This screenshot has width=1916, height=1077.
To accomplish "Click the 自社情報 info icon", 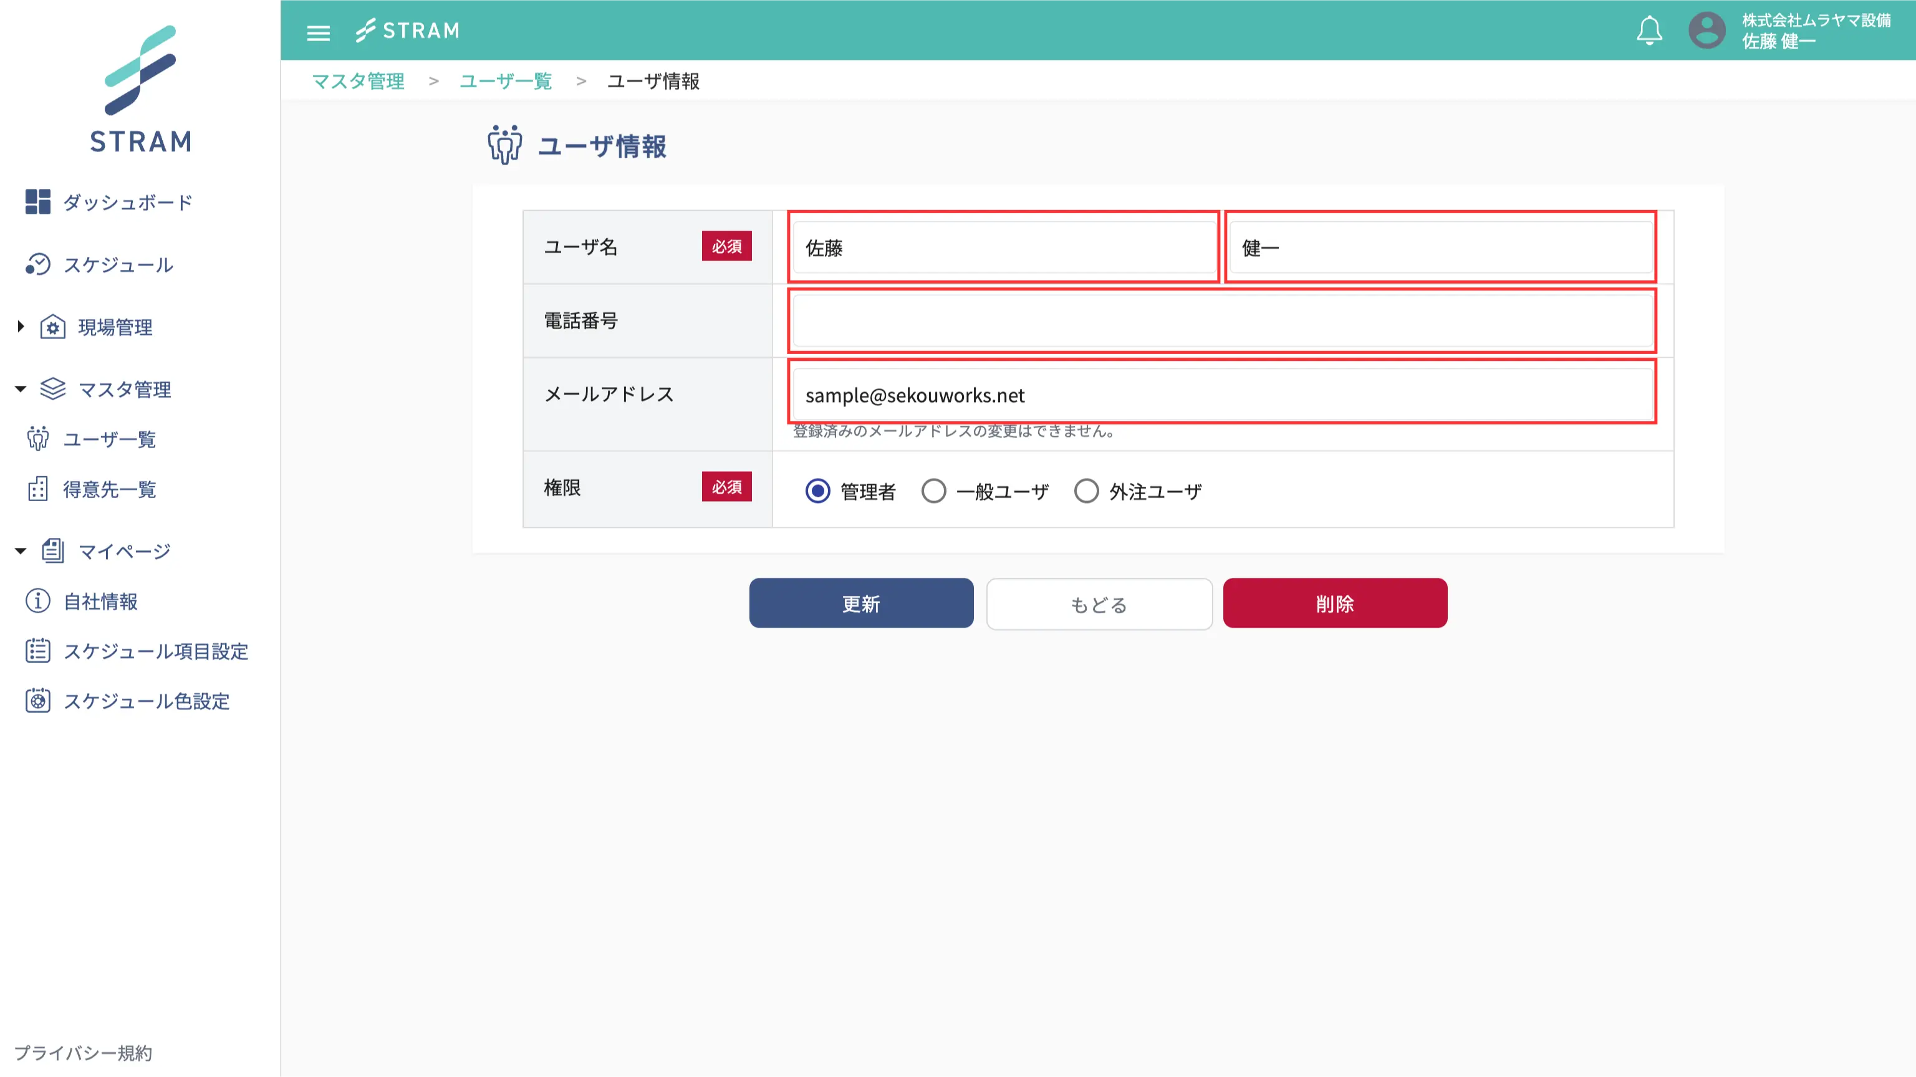I will (x=38, y=601).
